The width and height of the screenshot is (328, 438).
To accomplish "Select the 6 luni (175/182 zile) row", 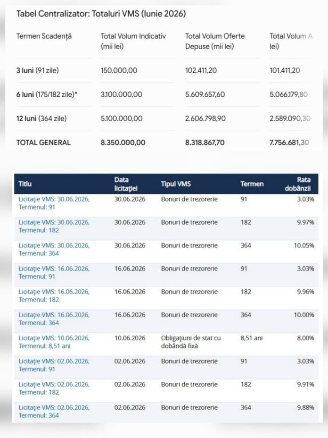I will tap(164, 94).
